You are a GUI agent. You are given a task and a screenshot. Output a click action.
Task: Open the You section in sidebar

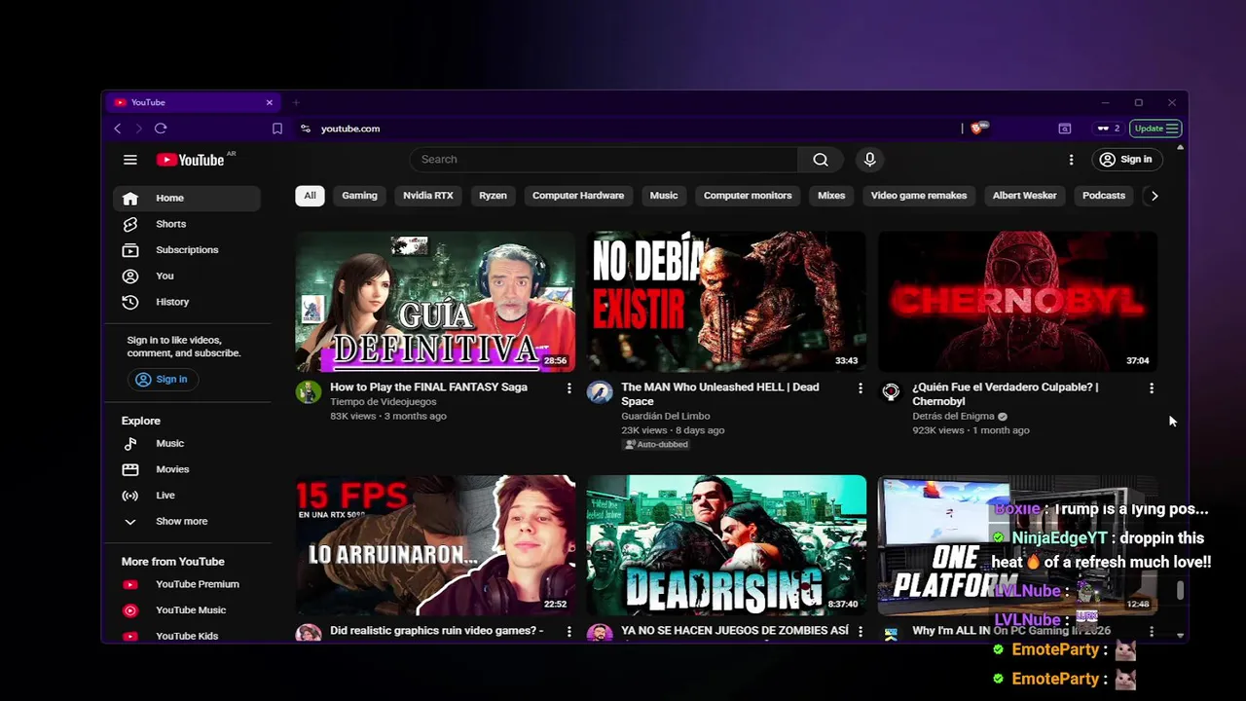coord(187,276)
